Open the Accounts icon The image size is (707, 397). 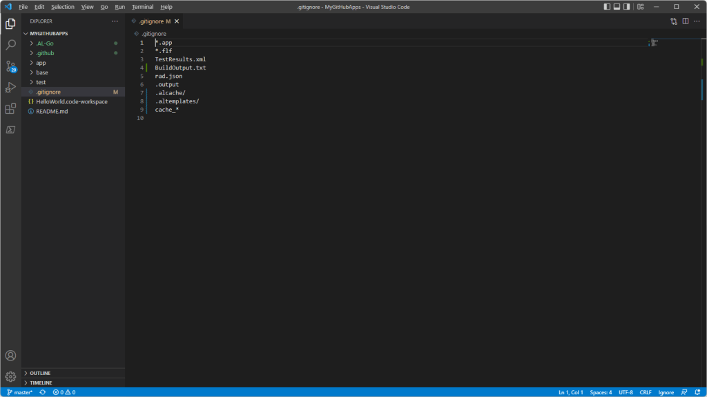(x=10, y=356)
